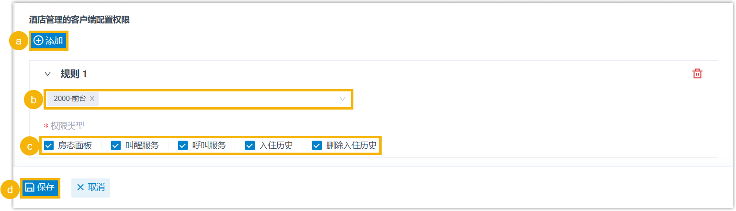The image size is (736, 211).
Task: Open the extension selection dropdown arrow
Action: pos(342,99)
